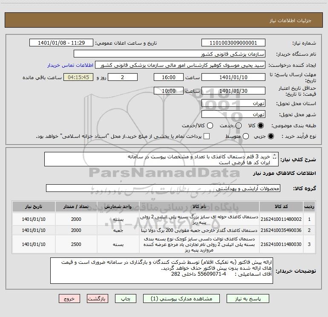This screenshot has height=317, width=328.
Task: Click item code 2162410011480030
Action: pyautogui.click(x=281, y=244)
